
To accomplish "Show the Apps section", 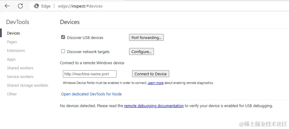I will tap(11, 59).
